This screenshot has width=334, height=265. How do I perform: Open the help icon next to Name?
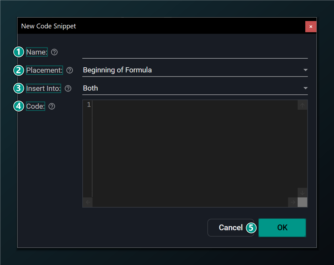coord(54,52)
